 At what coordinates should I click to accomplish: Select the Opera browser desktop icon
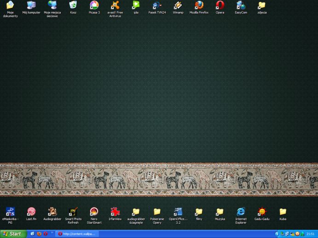point(220,6)
